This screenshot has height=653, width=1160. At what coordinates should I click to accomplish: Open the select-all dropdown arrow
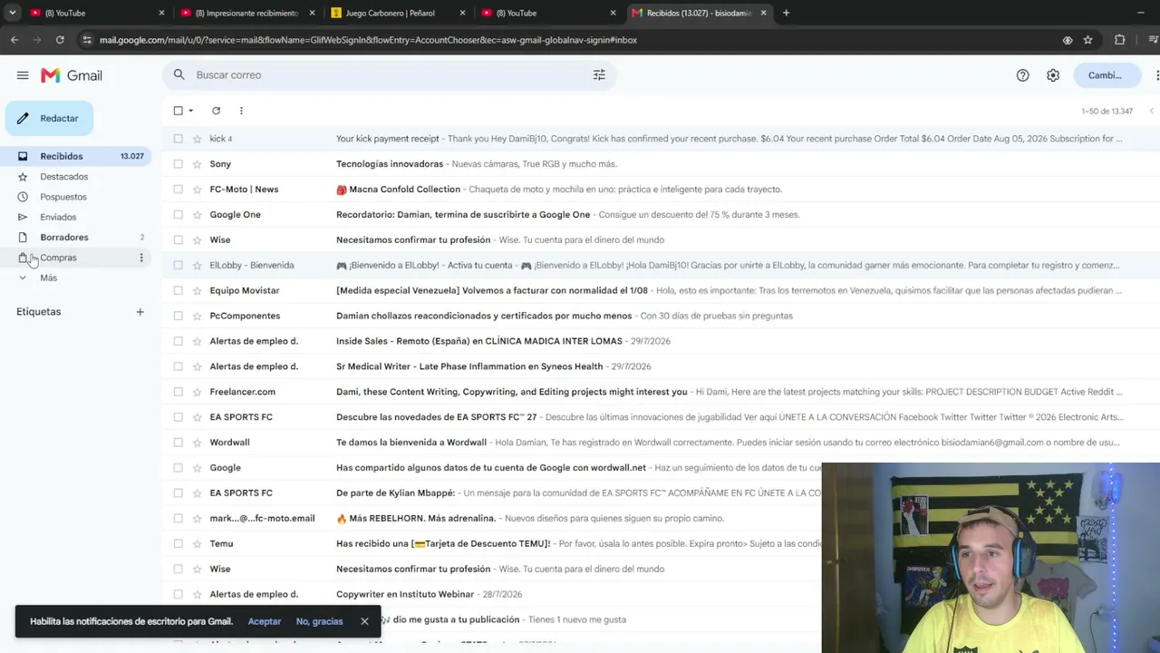[x=190, y=111]
